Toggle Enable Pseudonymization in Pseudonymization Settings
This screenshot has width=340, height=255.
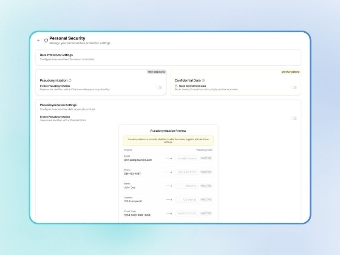294,118
